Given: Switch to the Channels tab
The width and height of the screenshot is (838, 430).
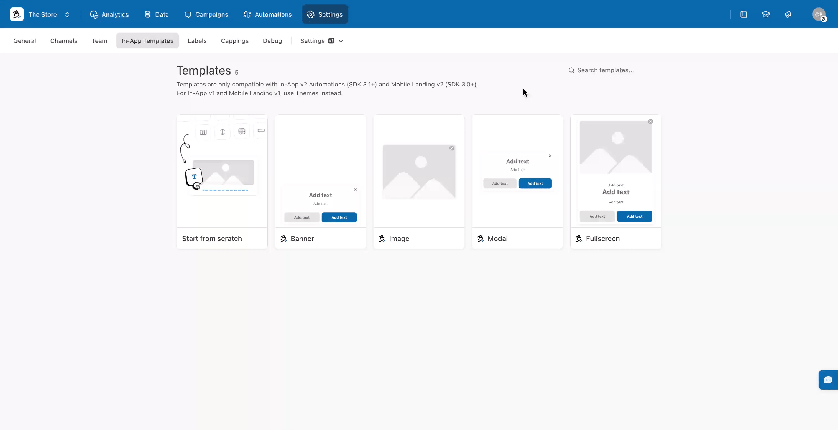Looking at the screenshot, I should pyautogui.click(x=64, y=41).
